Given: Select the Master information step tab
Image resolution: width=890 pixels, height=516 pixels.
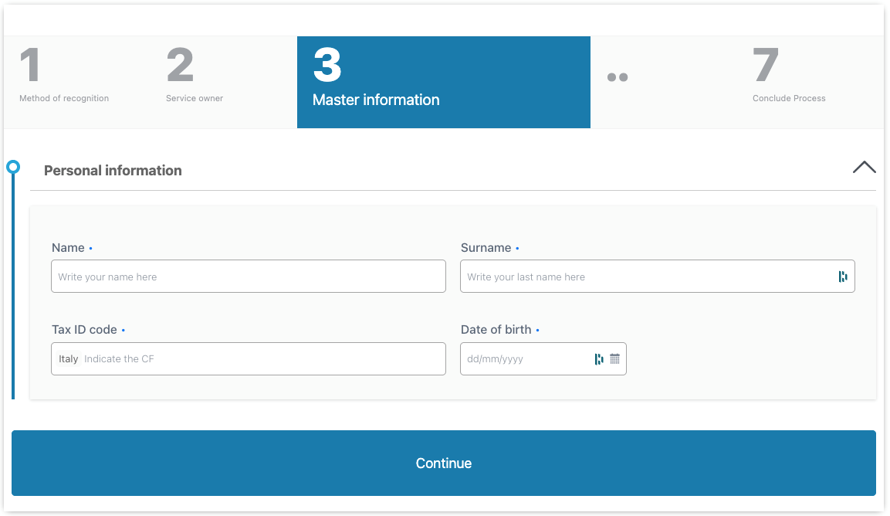Looking at the screenshot, I should (376, 100).
